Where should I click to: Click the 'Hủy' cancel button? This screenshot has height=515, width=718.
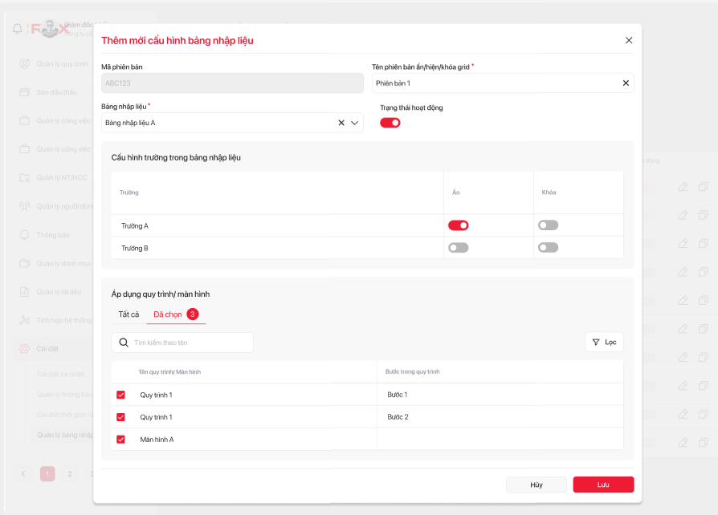(x=536, y=485)
